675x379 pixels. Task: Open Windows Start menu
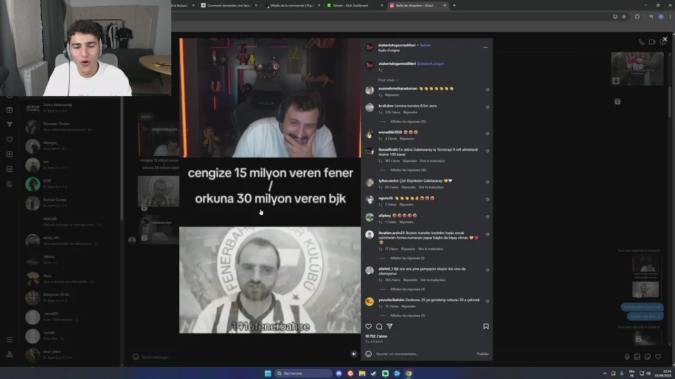(268, 374)
